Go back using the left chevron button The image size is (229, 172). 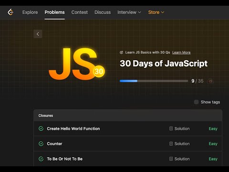pyautogui.click(x=38, y=34)
